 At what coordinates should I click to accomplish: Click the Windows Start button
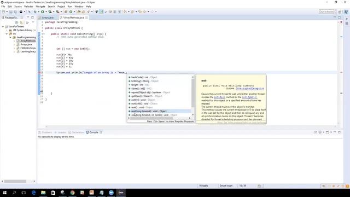click(x=5, y=193)
